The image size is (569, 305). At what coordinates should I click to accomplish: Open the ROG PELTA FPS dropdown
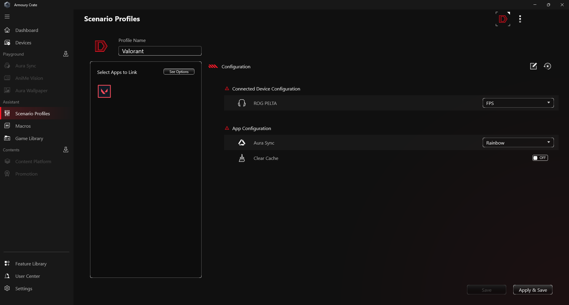[518, 103]
